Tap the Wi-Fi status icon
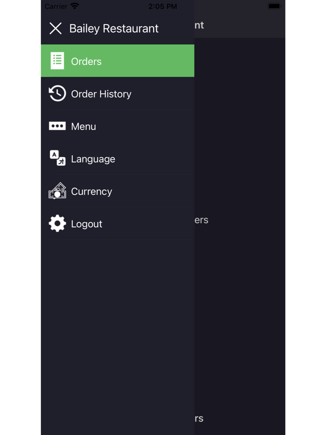 point(75,6)
